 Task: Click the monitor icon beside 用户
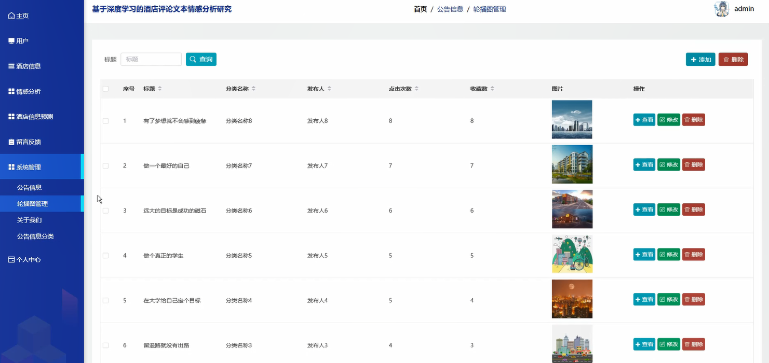coord(11,41)
